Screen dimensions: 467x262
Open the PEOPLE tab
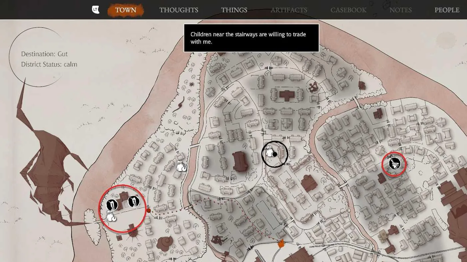tap(447, 10)
